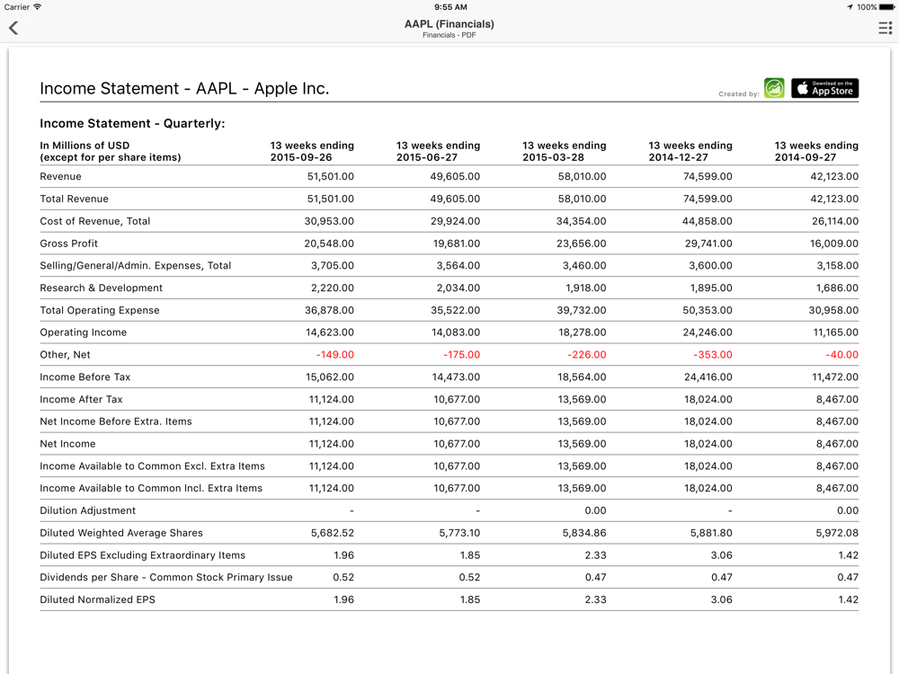Select Income Available to Common Excl. Extra Items
The height and width of the screenshot is (674, 899).
click(152, 466)
